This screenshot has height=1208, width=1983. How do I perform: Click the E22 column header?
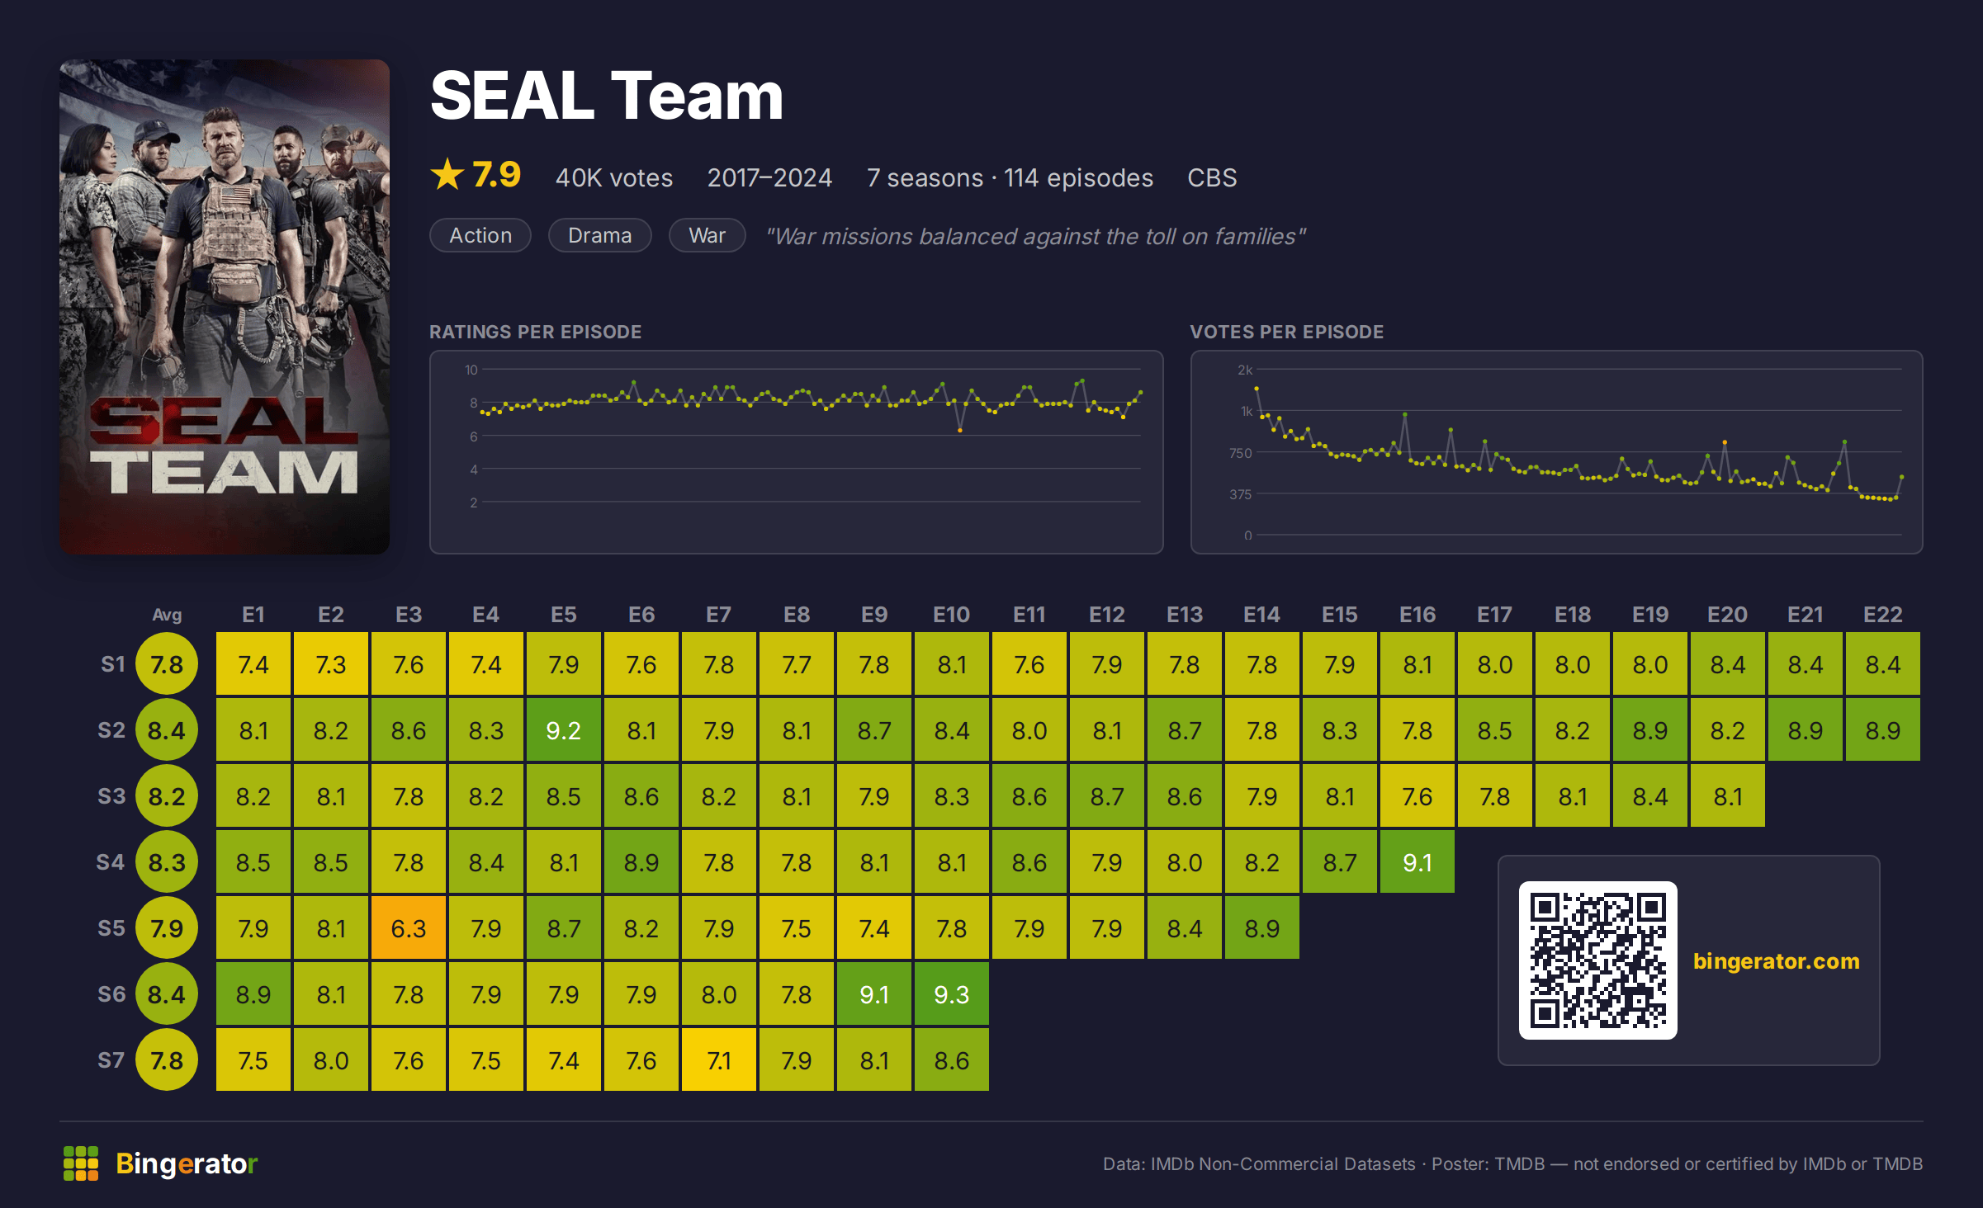(x=1883, y=615)
